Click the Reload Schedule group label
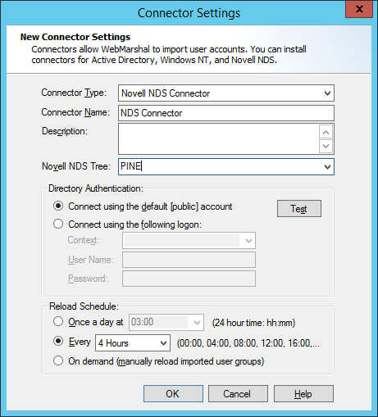 [x=84, y=306]
